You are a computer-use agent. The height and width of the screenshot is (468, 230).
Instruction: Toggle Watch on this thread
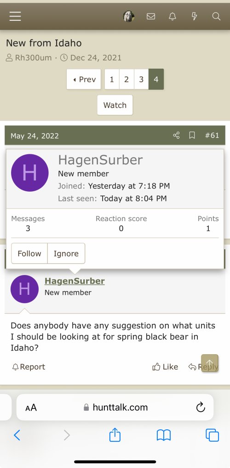coord(115,105)
